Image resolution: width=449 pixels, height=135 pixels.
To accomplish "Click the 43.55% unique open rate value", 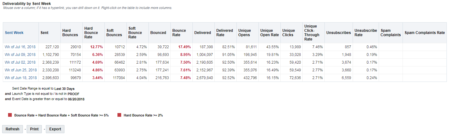I will pyautogui.click(x=272, y=47).
